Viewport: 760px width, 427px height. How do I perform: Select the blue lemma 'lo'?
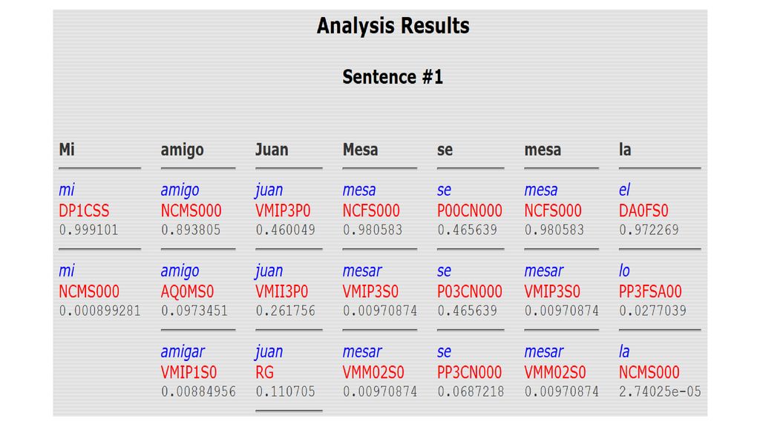point(624,271)
